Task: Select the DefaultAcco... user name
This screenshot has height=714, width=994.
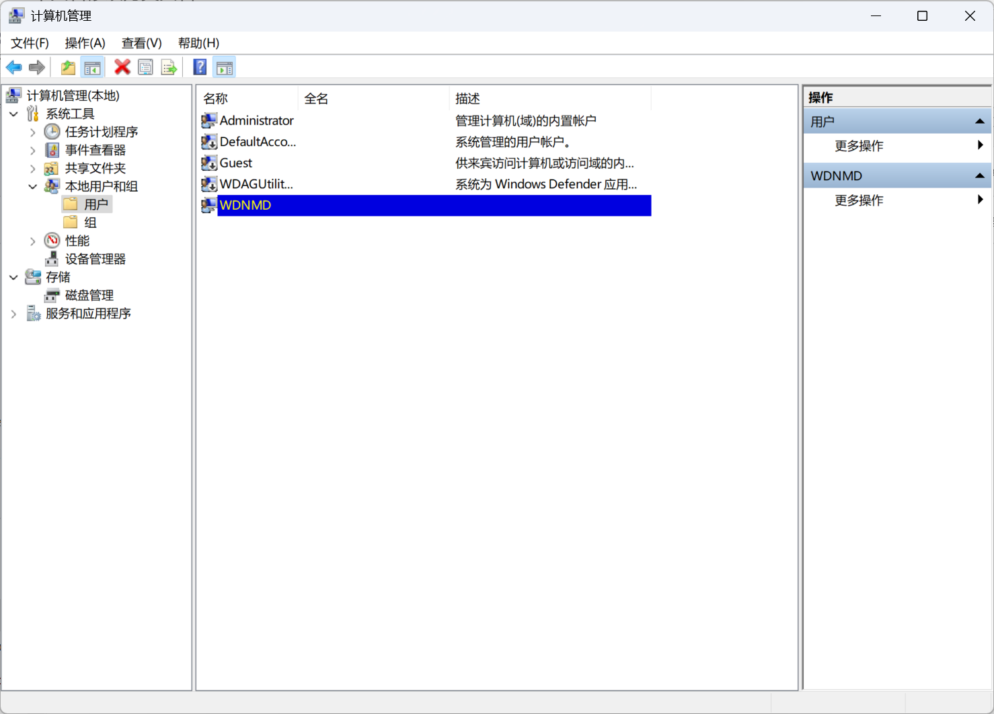Action: pyautogui.click(x=258, y=142)
